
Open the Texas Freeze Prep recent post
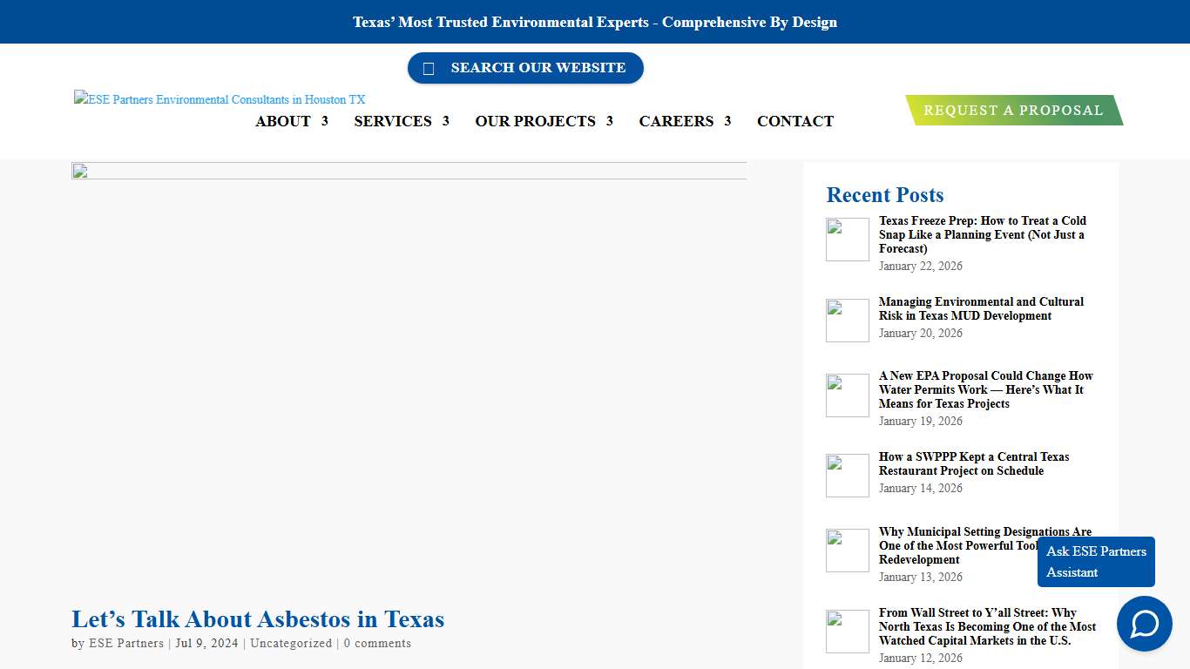click(982, 234)
